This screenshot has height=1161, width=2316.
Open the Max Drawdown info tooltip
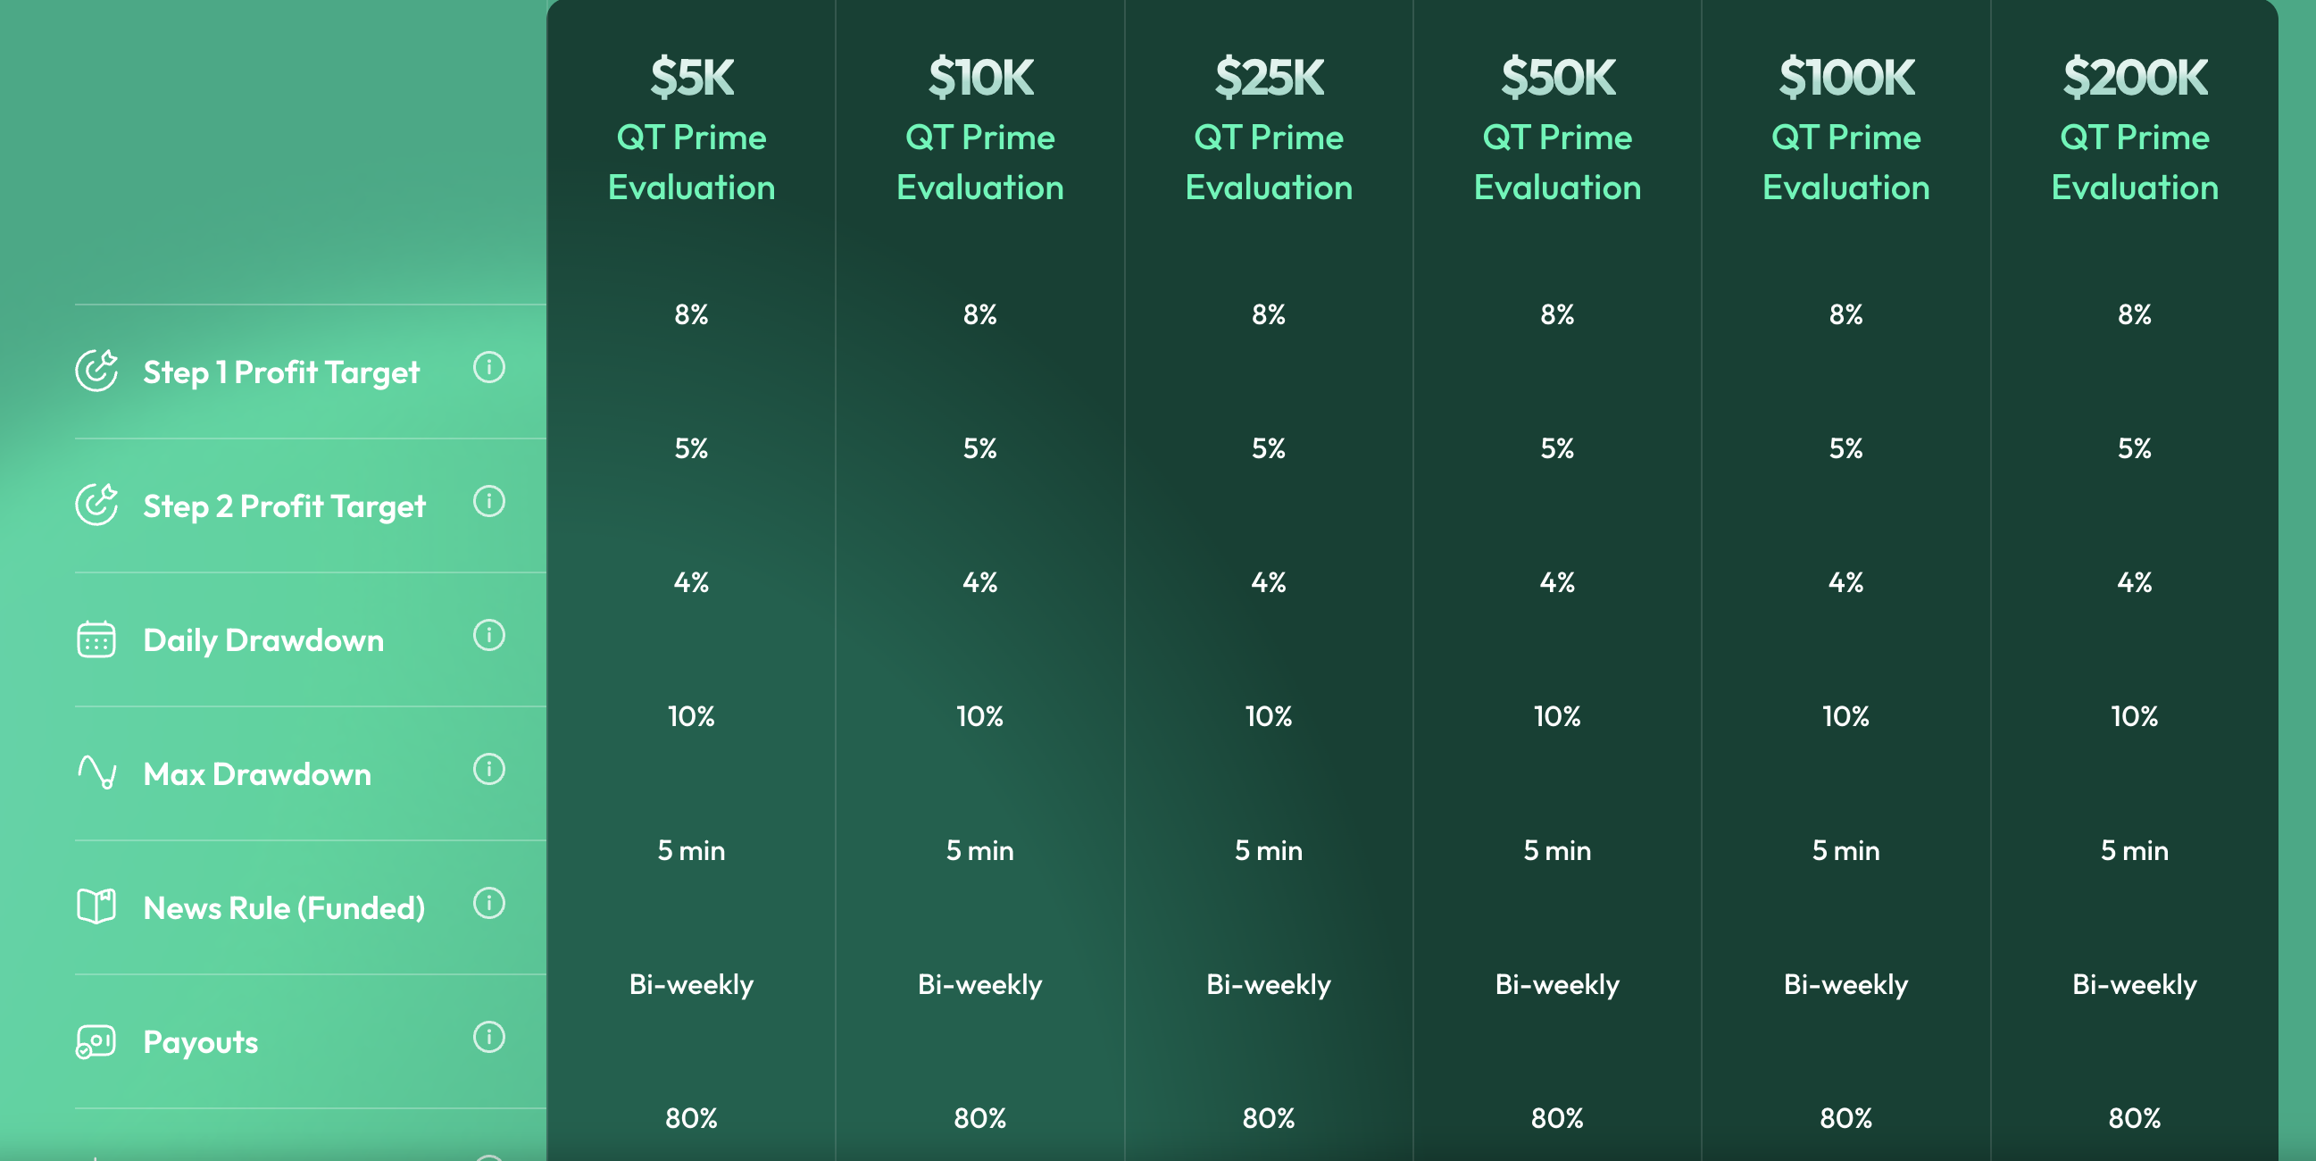[489, 770]
